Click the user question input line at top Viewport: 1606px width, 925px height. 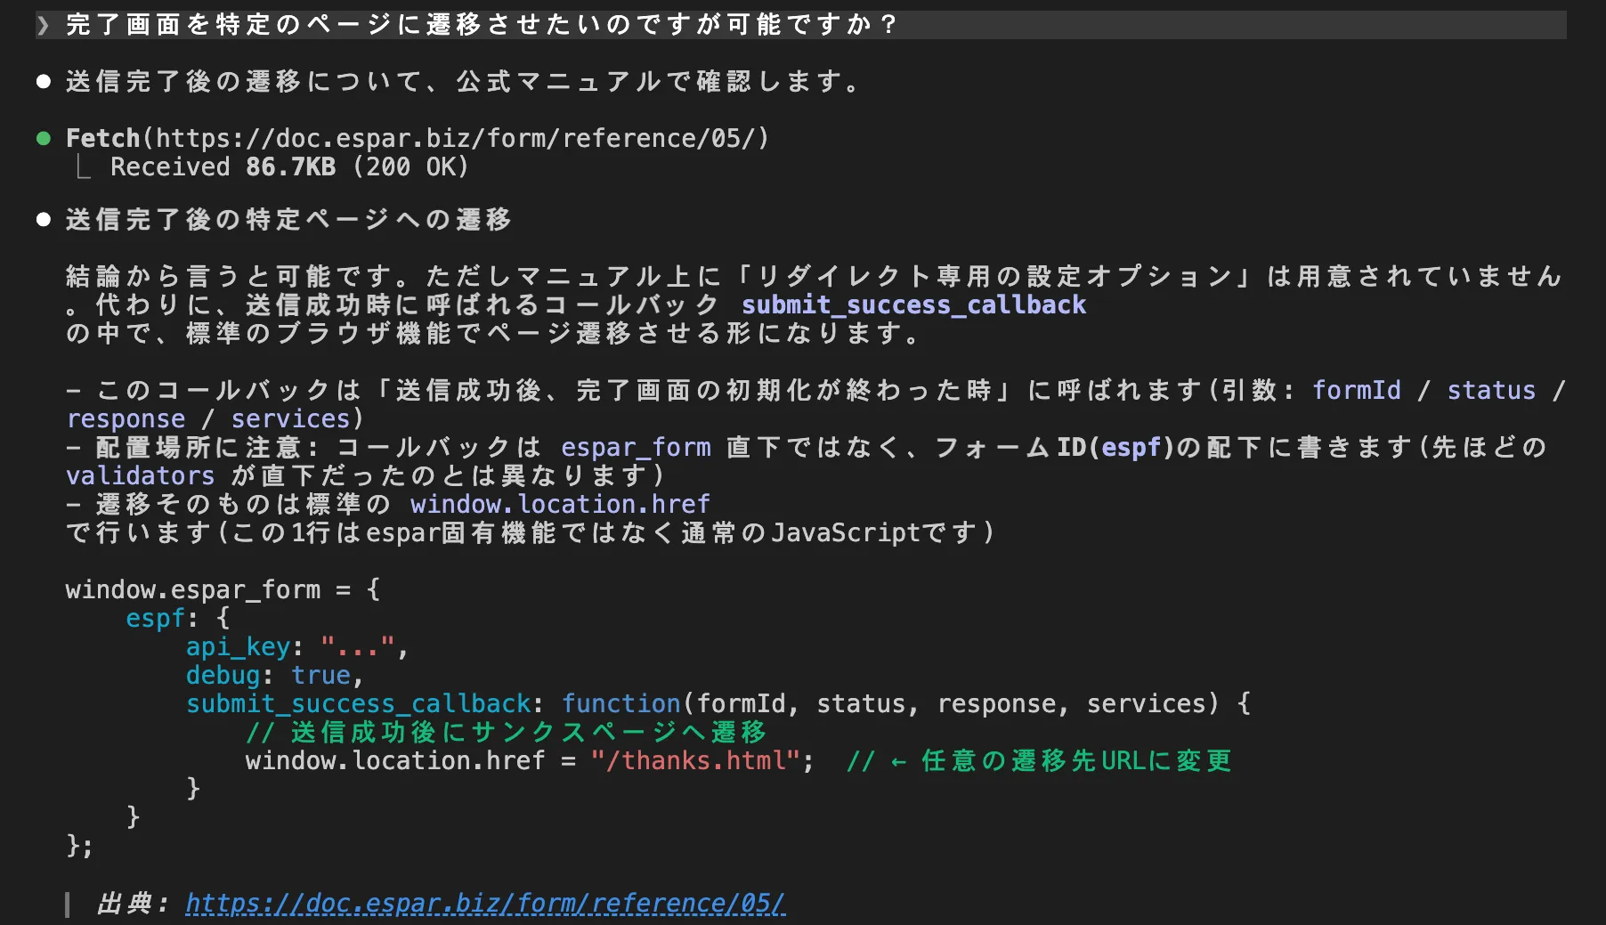coord(801,25)
